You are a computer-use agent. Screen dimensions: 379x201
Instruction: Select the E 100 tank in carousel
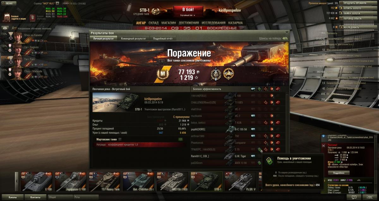click(x=37, y=182)
